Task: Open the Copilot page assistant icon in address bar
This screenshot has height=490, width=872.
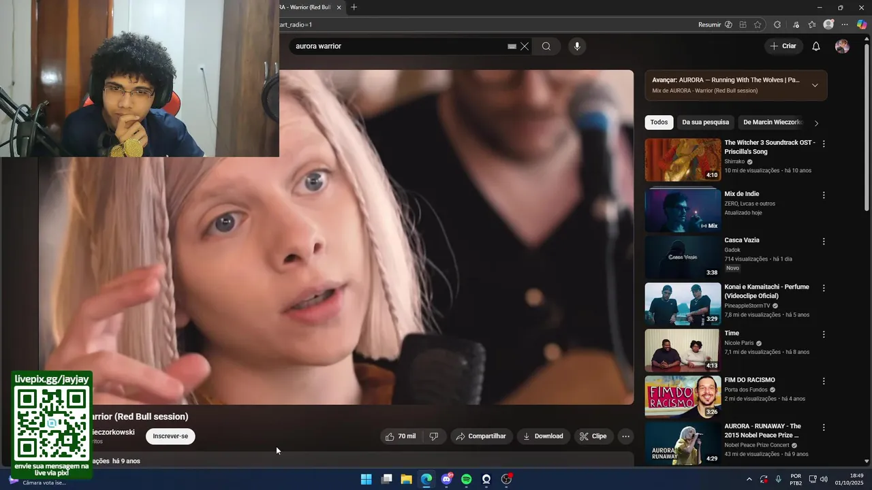Action: pyautogui.click(x=728, y=24)
